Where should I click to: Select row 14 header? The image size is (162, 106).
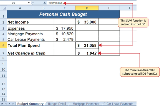(x=3, y=94)
